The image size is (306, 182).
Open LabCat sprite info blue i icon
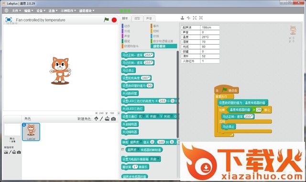click(24, 125)
